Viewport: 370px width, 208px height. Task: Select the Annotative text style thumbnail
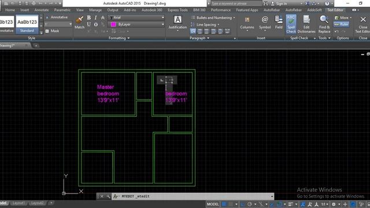(x=6, y=24)
